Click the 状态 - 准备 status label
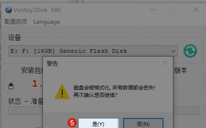The width and height of the screenshot is (206, 128). (26, 101)
